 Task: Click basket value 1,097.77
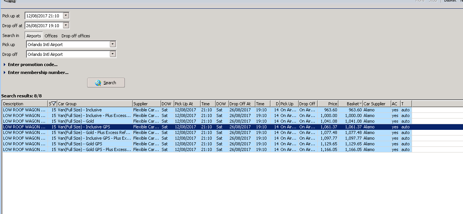pyautogui.click(x=353, y=138)
